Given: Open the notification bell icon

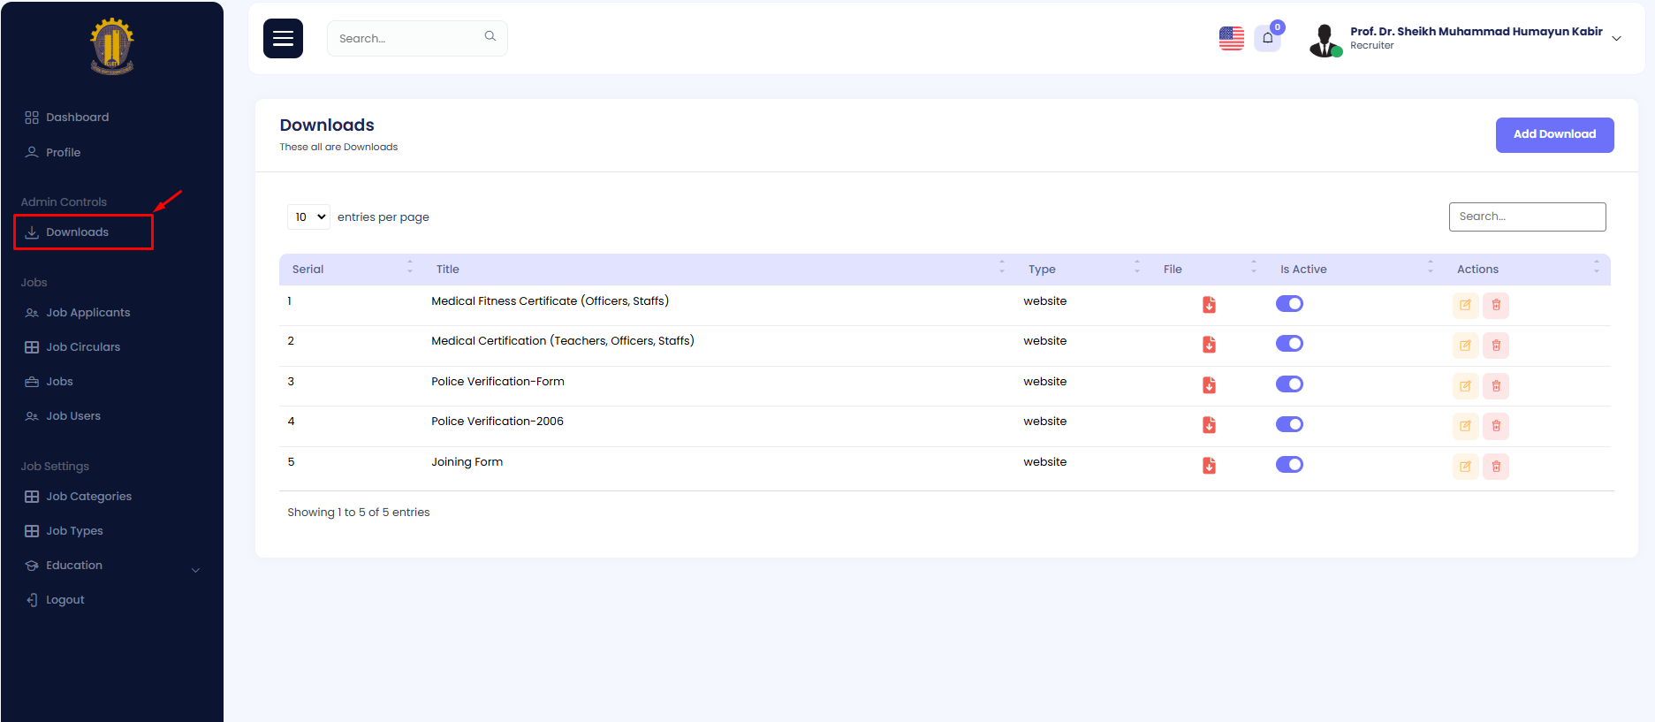Looking at the screenshot, I should coord(1267,38).
